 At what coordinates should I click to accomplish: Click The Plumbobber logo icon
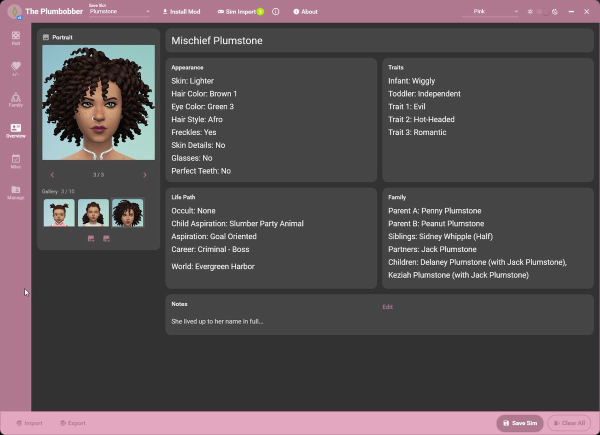(14, 11)
